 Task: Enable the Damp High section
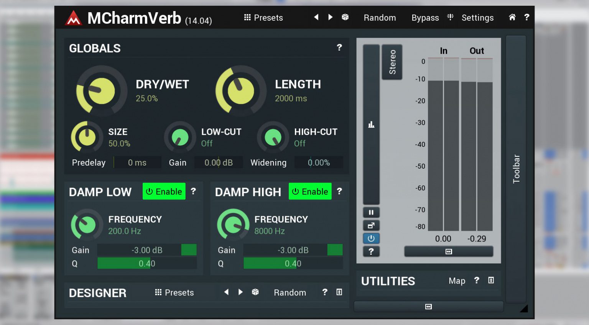point(310,191)
